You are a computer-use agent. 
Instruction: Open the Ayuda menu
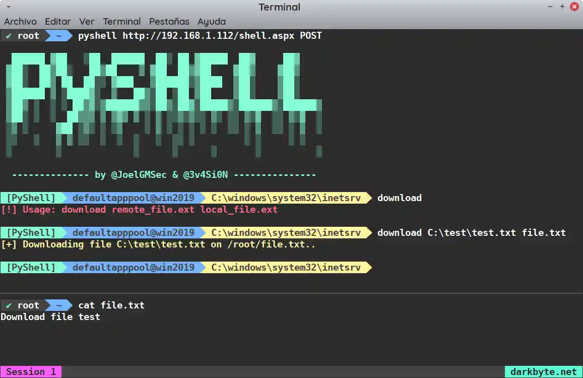click(x=212, y=22)
